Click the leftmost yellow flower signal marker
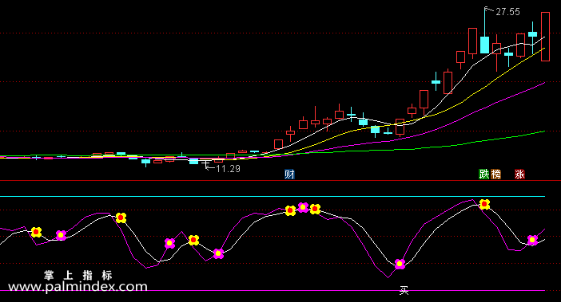561x302 pixels. point(36,232)
